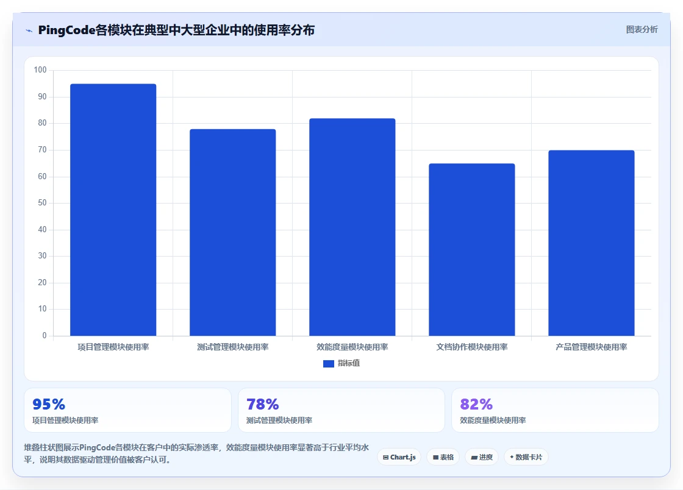Click the 文档协作模块使用率 bar in the chart
Screen dimensions: 683x490
click(x=472, y=250)
